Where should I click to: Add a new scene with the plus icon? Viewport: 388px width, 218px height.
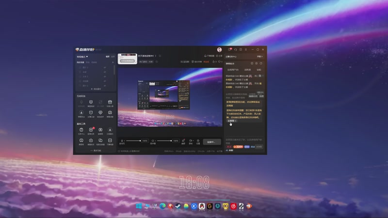(x=113, y=62)
